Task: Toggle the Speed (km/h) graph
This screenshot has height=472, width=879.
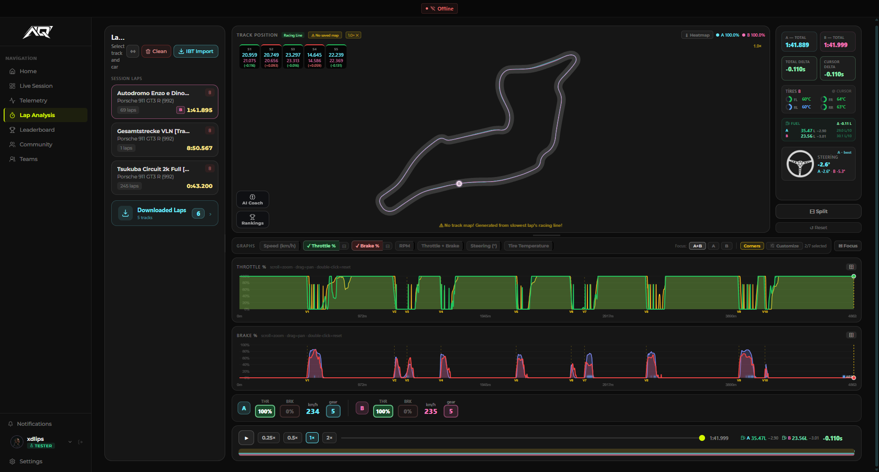Action: pyautogui.click(x=280, y=246)
